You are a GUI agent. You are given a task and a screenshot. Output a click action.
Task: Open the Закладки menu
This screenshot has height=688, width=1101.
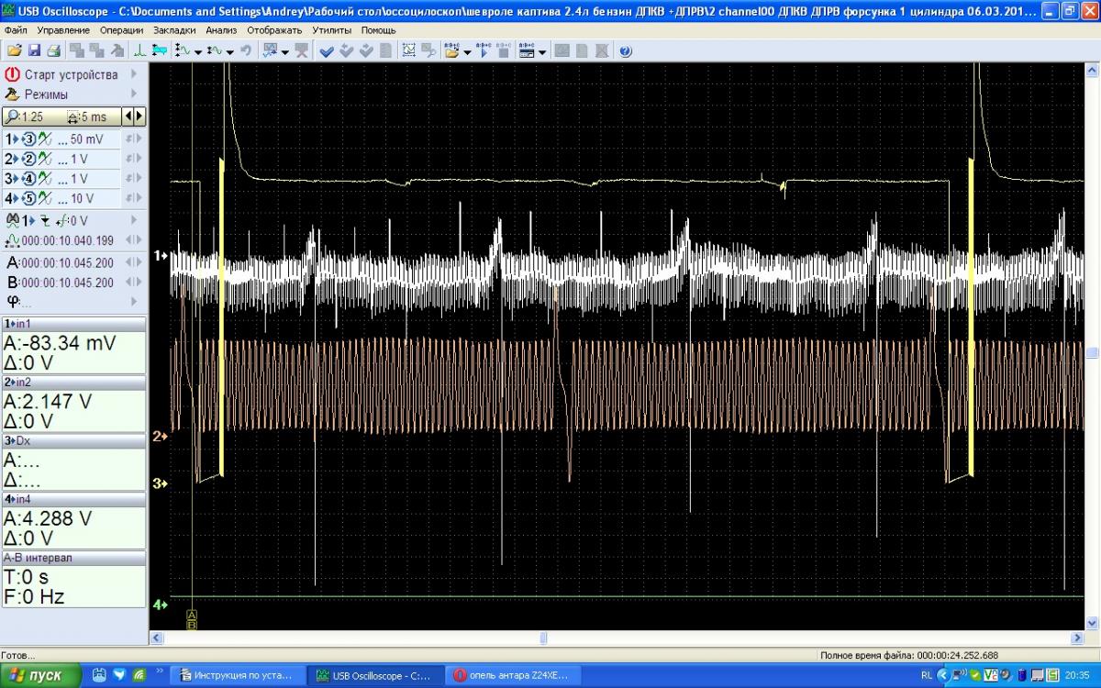[174, 30]
